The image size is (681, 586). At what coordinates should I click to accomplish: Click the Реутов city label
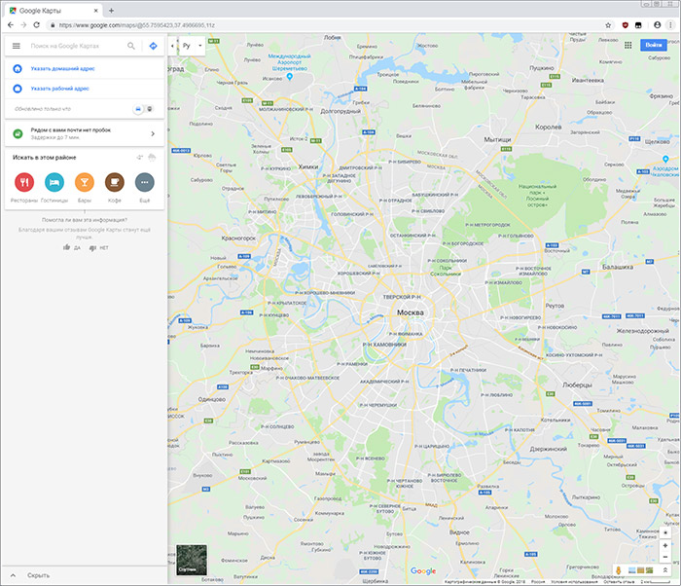(x=555, y=306)
